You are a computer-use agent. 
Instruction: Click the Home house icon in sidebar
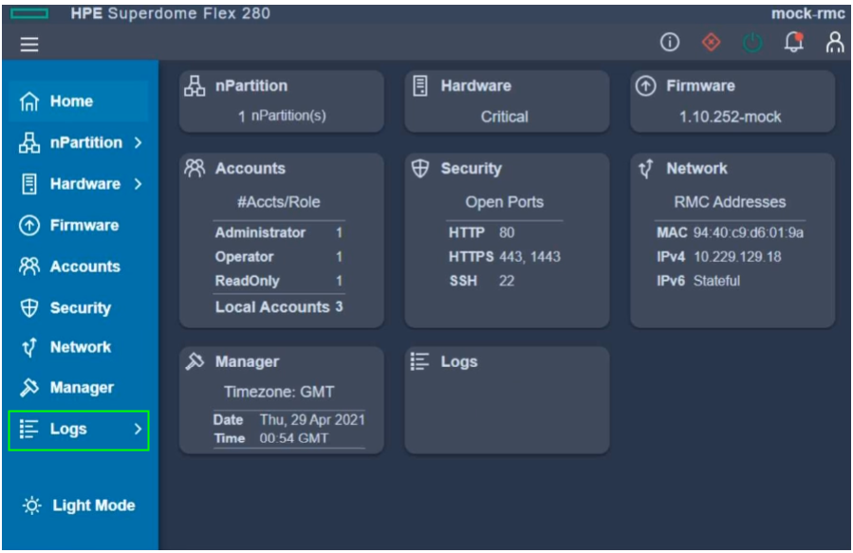tap(29, 101)
